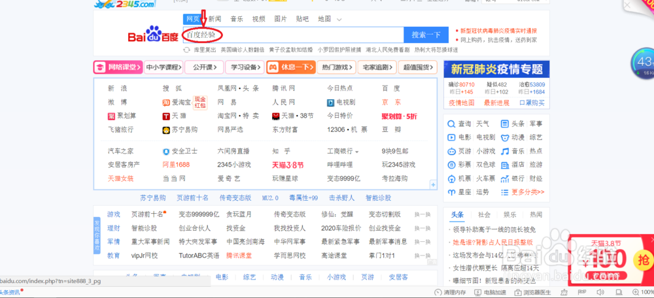Click the zoom magnifier icon showing 100%
Image resolution: width=654 pixels, height=298 pixels.
[636, 292]
